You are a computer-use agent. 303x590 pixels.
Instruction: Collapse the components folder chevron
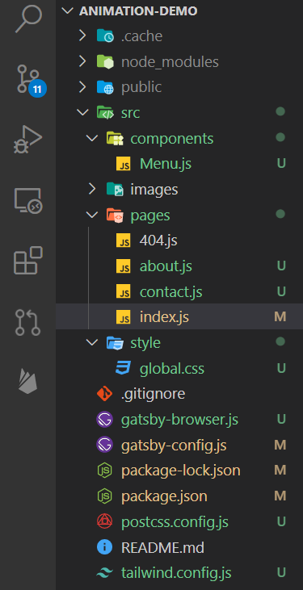(x=91, y=138)
